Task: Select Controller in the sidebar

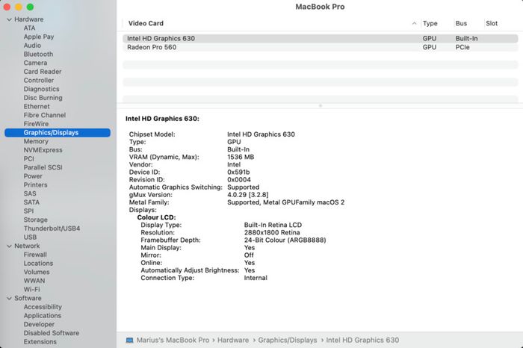Action: pyautogui.click(x=39, y=81)
